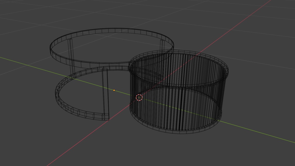The width and height of the screenshot is (295, 166).
Task: Select the slatted cylindrical table wireframe
Action: (179, 92)
